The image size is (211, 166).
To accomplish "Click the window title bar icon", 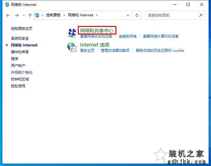I will [7, 5].
